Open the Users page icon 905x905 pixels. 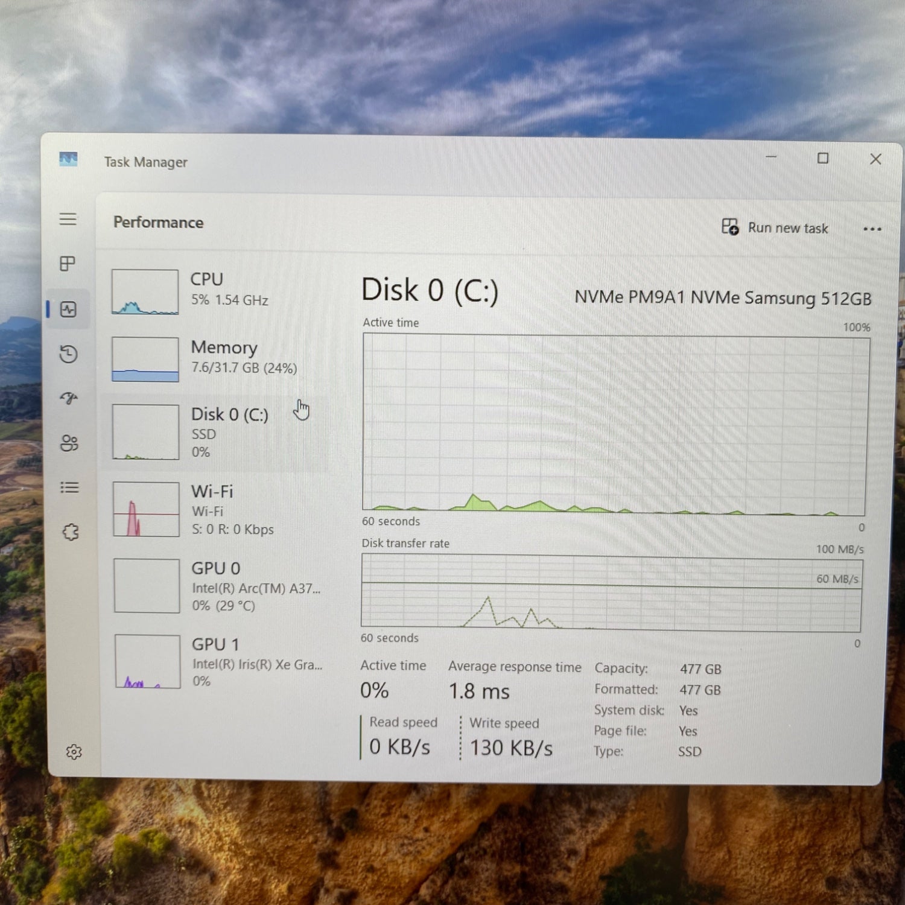[x=69, y=443]
